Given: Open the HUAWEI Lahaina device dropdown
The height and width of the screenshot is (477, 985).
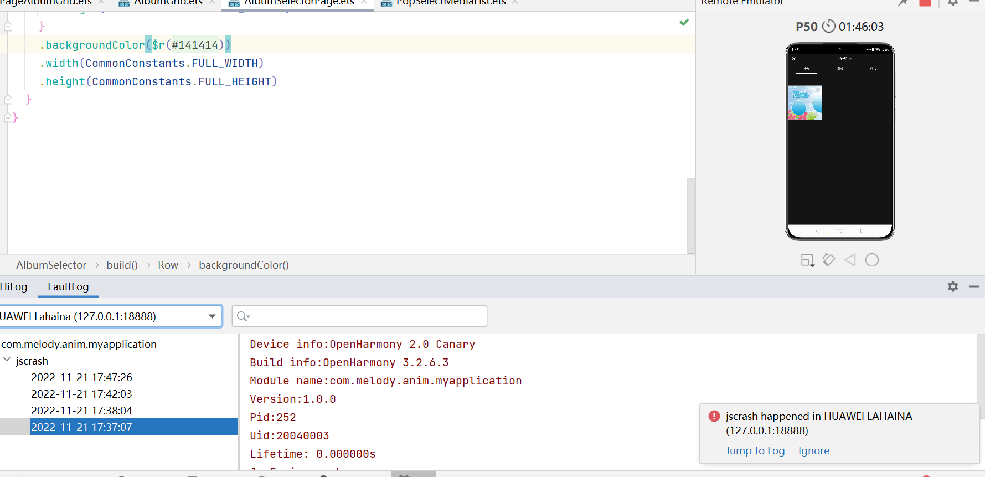Looking at the screenshot, I should (110, 316).
